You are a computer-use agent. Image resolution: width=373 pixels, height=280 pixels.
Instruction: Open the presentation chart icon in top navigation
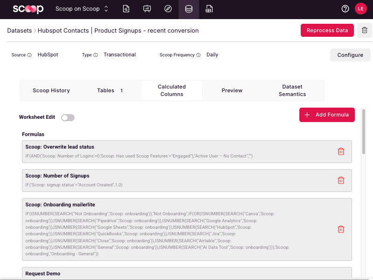tap(147, 9)
